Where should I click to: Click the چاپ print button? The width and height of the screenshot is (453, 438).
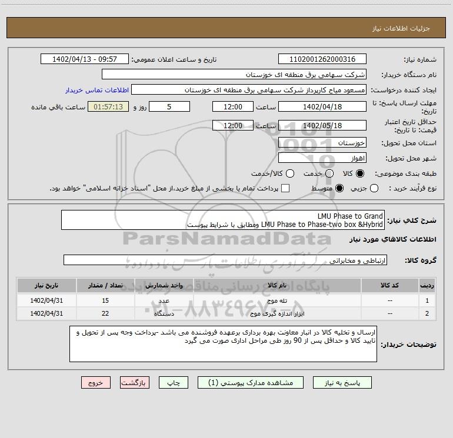pyautogui.click(x=174, y=383)
